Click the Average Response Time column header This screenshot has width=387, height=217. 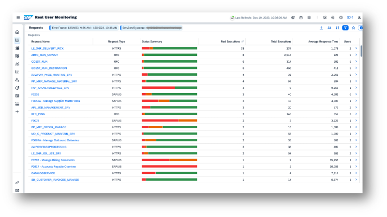tap(323, 41)
